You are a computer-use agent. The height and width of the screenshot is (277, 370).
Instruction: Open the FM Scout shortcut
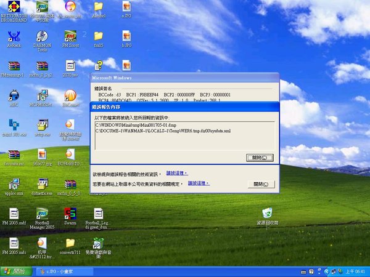[x=70, y=39]
